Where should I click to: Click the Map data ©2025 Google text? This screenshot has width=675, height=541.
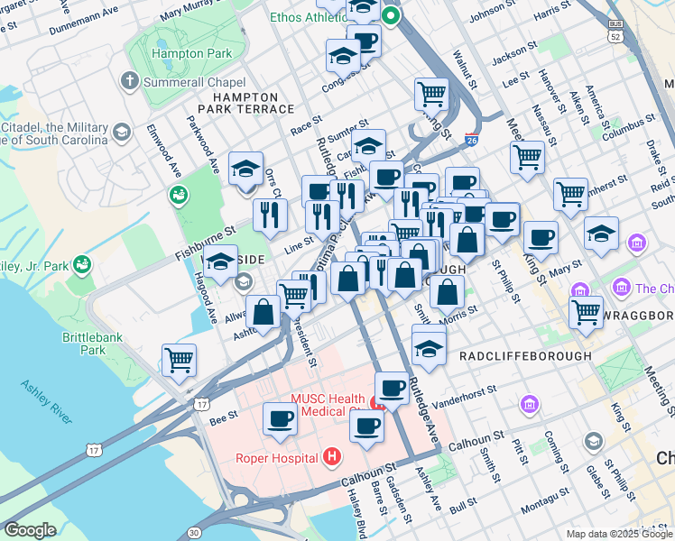click(x=619, y=534)
